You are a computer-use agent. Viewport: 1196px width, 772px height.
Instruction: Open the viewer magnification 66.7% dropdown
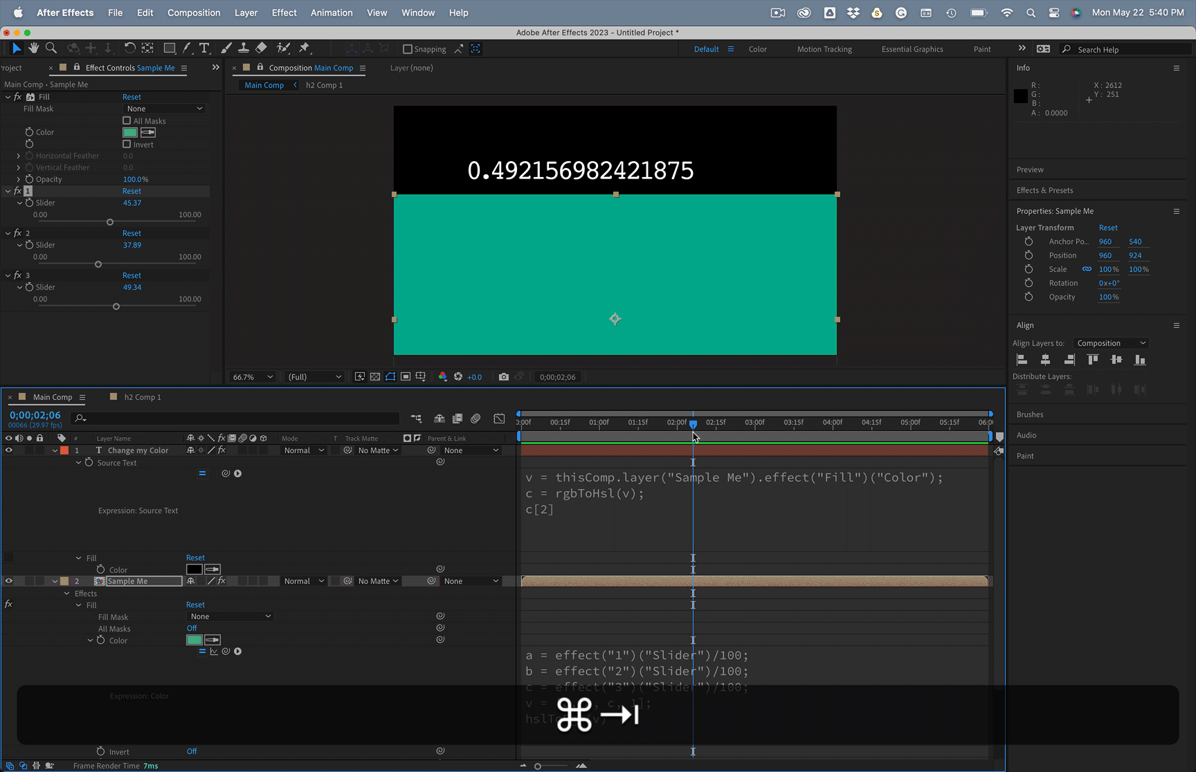click(x=253, y=377)
